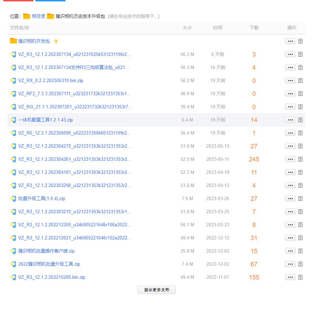Open ... actions menu for VZ_R5_12.3.1.202306090 file

tap(290, 133)
